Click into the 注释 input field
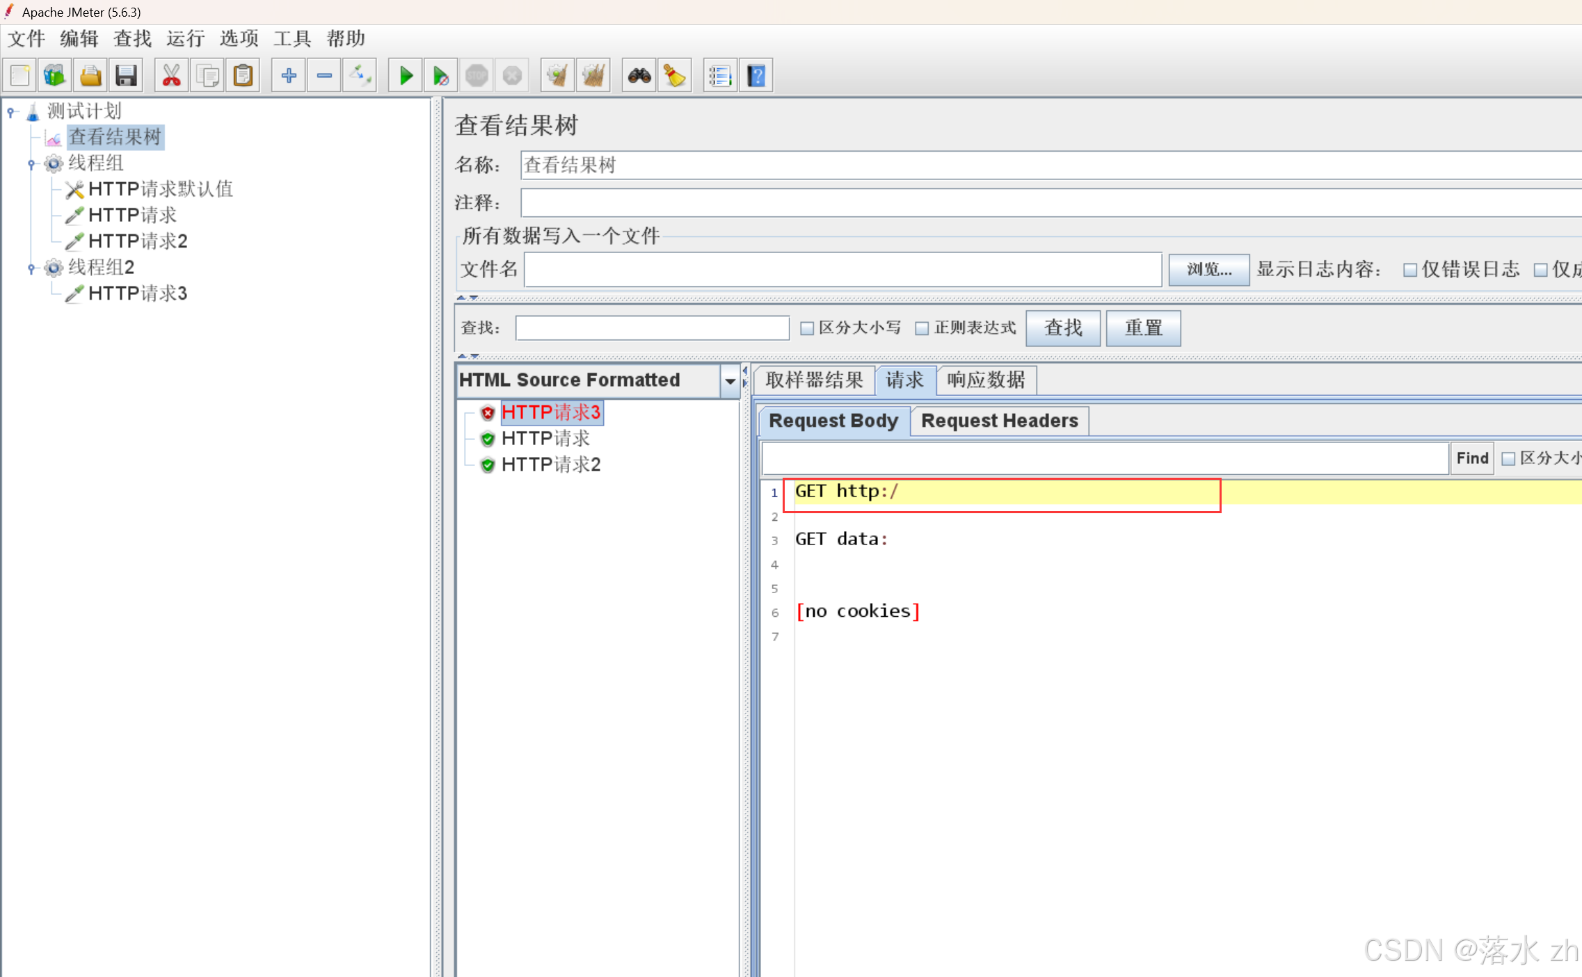The image size is (1582, 977). point(1050,203)
